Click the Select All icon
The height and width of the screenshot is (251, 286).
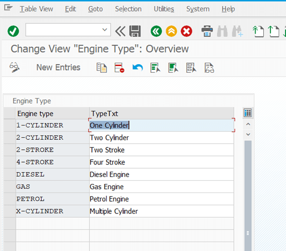click(155, 68)
